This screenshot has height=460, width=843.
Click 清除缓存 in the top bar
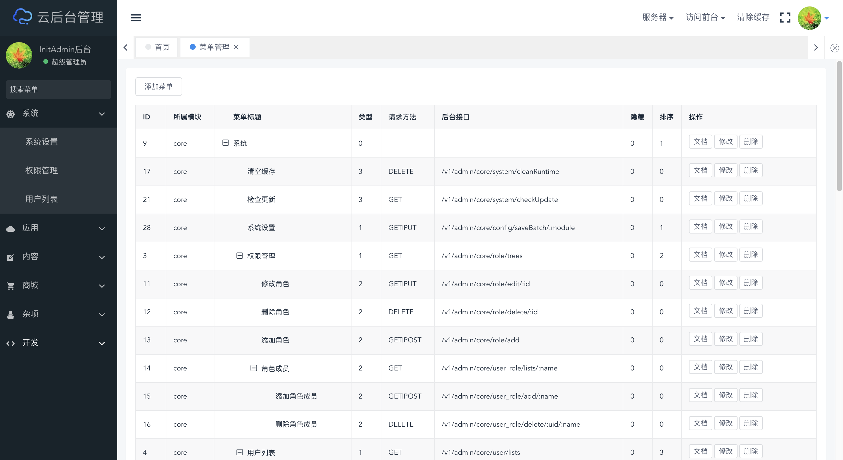(753, 17)
